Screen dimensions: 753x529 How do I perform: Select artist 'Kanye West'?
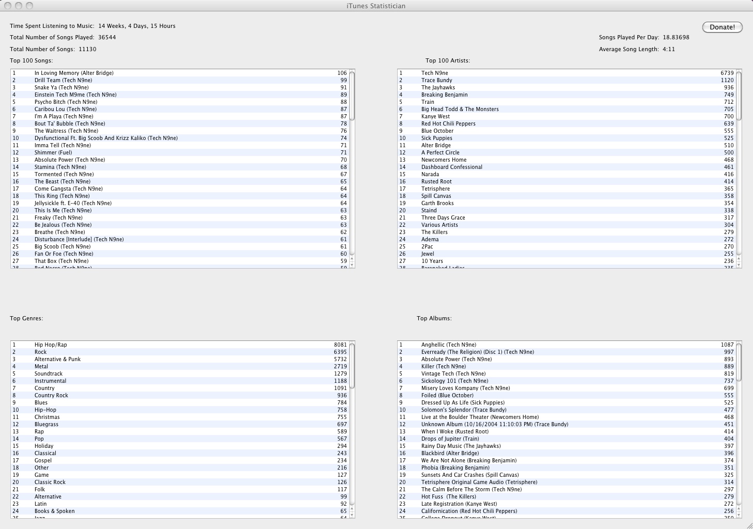point(567,116)
